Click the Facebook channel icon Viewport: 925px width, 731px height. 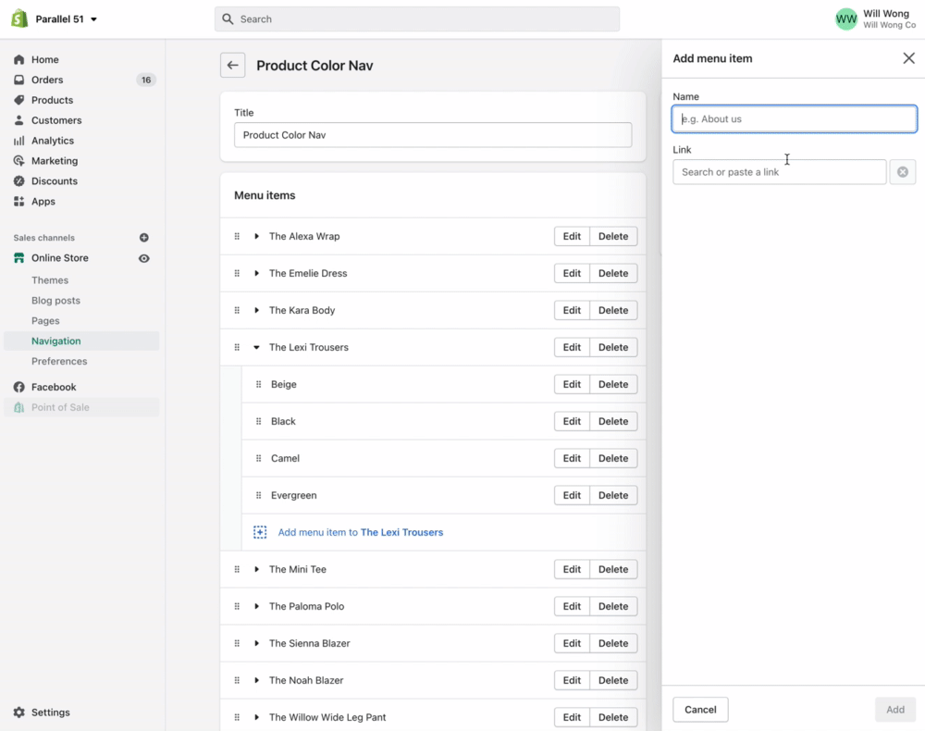(19, 387)
